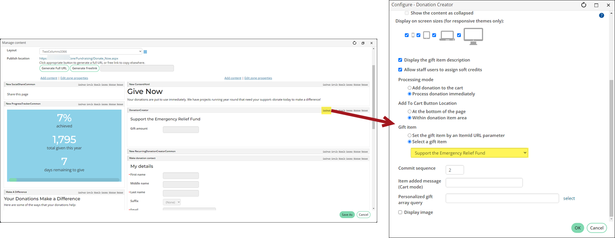The width and height of the screenshot is (615, 238).
Task: Click drag handle of DonationCreator part
Action: click(x=128, y=110)
